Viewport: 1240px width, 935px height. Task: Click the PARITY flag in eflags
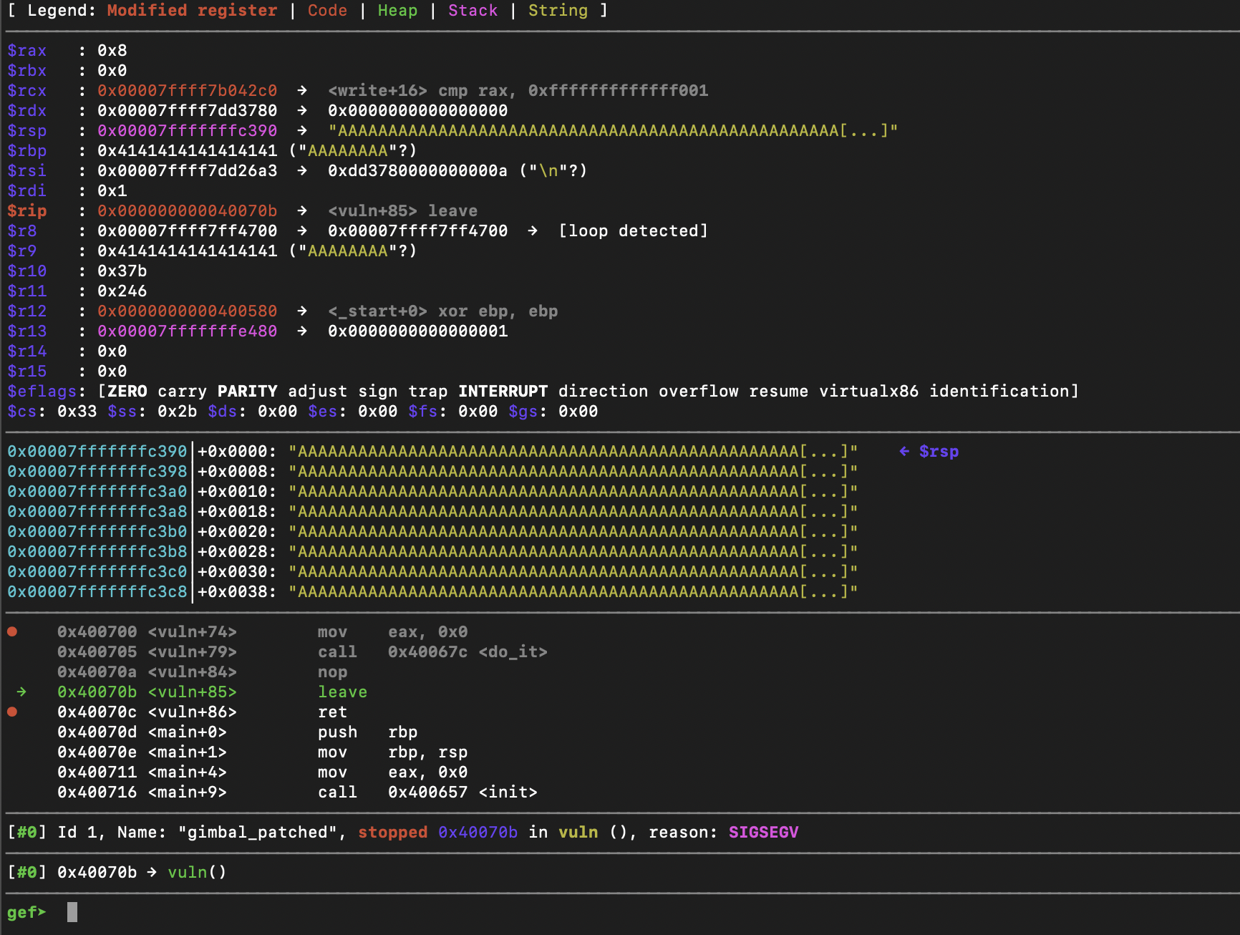pos(248,392)
